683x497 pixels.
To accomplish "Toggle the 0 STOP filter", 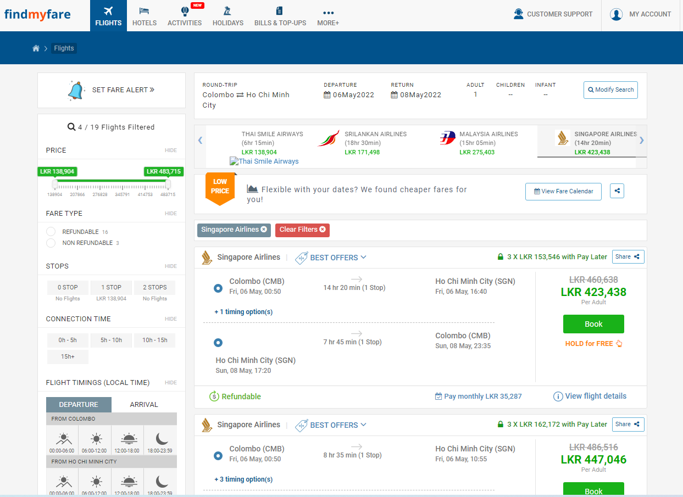I will click(68, 287).
